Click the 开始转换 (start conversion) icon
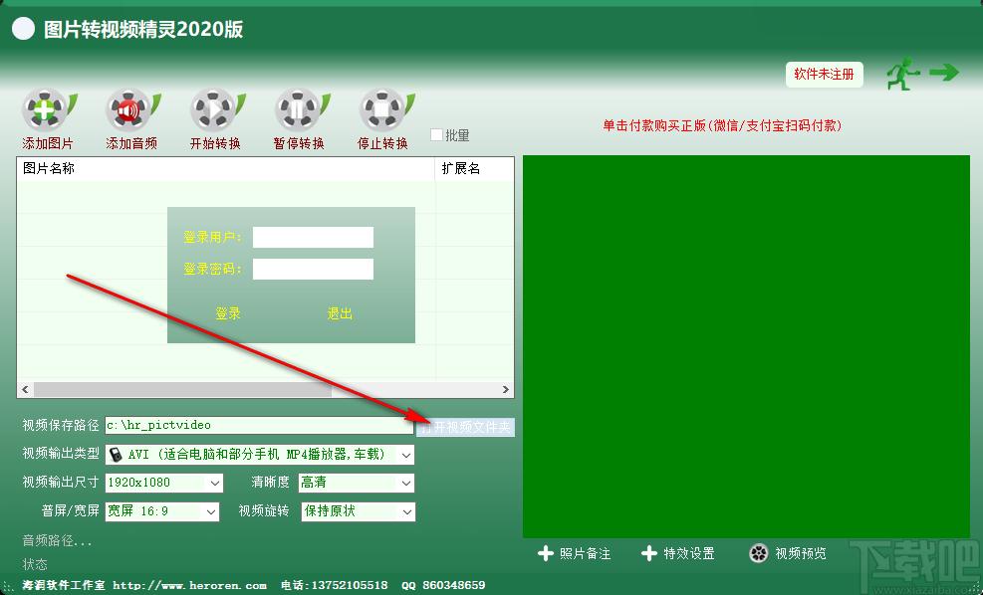 click(217, 110)
